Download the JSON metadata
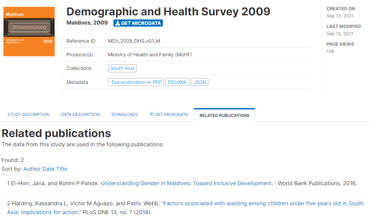 (200, 82)
